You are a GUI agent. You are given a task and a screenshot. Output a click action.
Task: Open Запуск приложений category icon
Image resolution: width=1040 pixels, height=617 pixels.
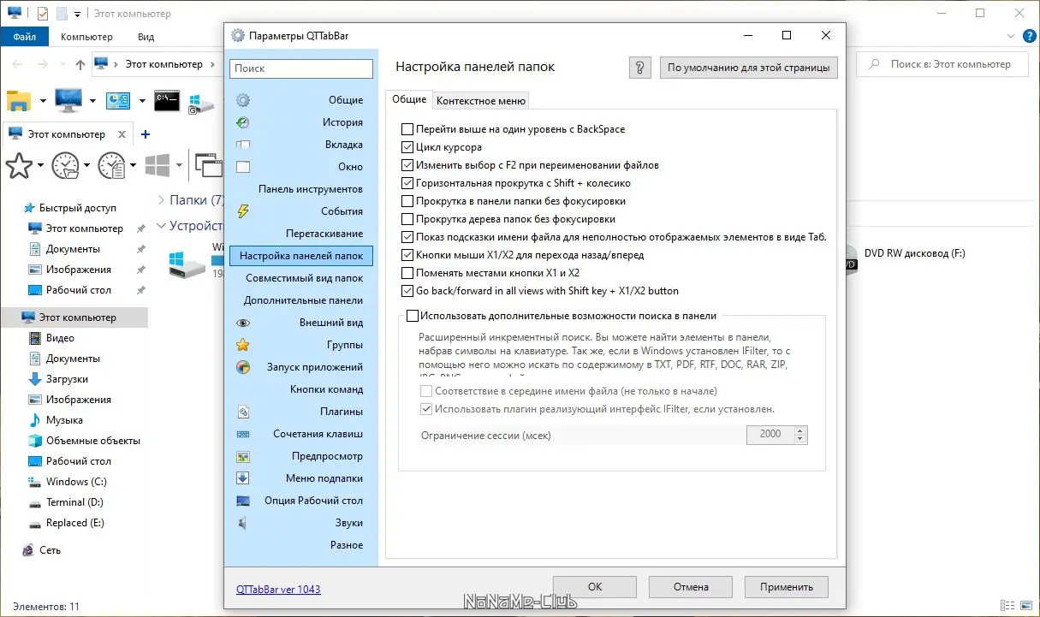click(243, 367)
